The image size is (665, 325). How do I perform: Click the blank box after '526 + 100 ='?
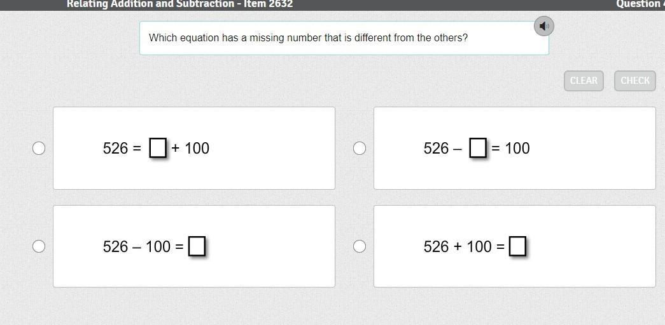click(x=517, y=246)
